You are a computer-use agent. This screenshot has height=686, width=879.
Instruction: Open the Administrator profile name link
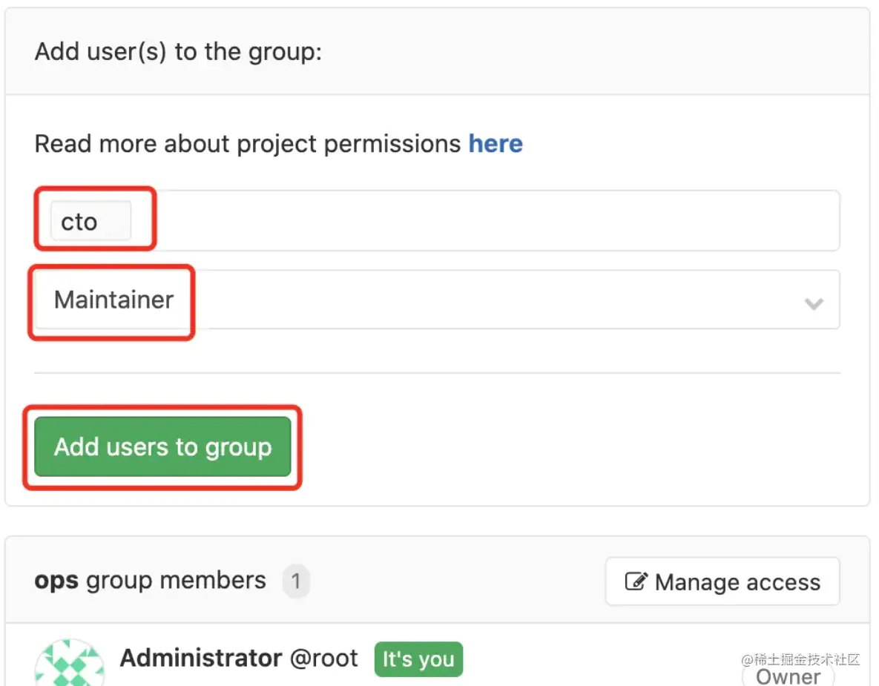pyautogui.click(x=201, y=658)
